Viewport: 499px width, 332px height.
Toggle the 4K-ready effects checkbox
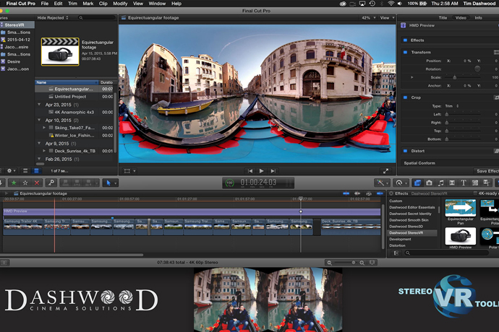475,193
